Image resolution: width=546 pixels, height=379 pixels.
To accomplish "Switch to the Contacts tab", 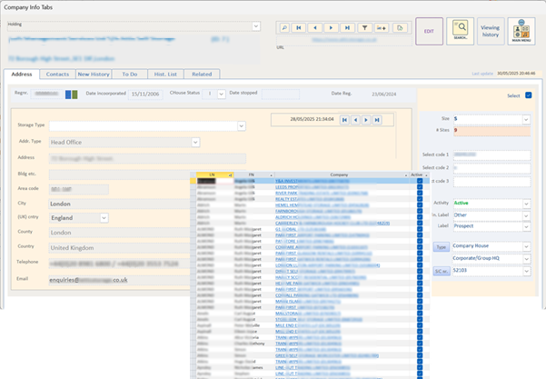I will click(57, 74).
